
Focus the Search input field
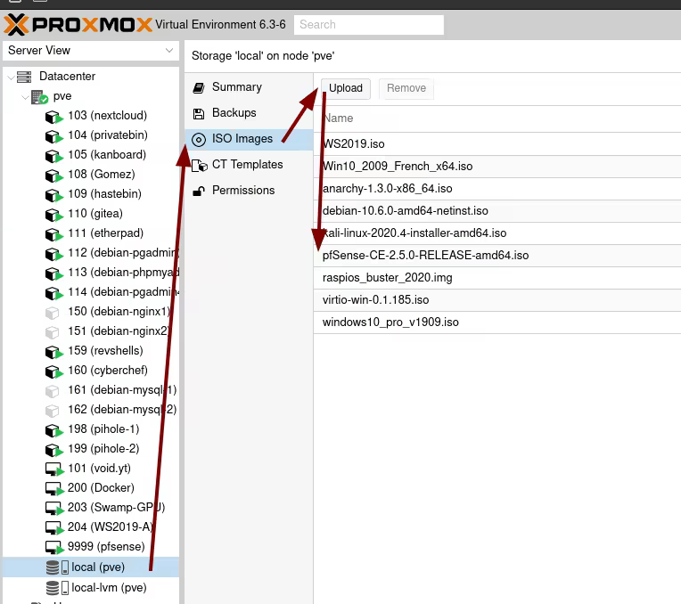pyautogui.click(x=369, y=25)
